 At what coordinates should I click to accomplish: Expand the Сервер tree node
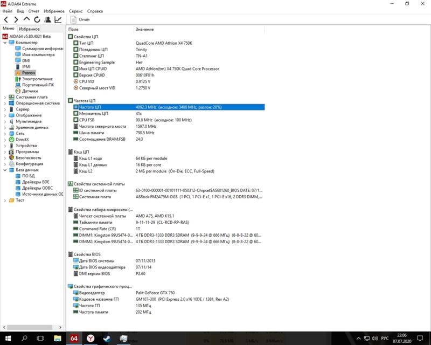click(5, 109)
